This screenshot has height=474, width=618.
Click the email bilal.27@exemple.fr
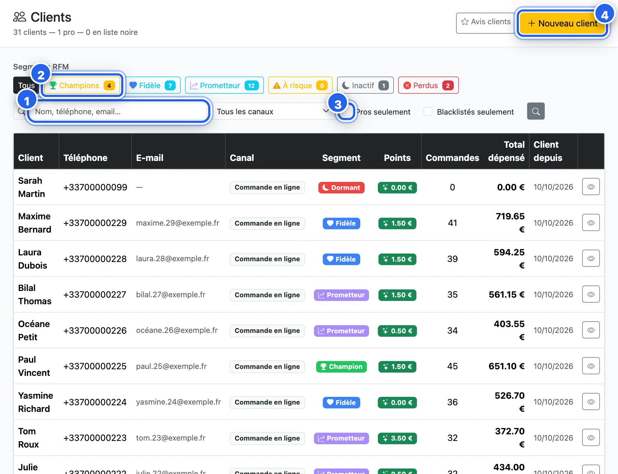pos(171,295)
